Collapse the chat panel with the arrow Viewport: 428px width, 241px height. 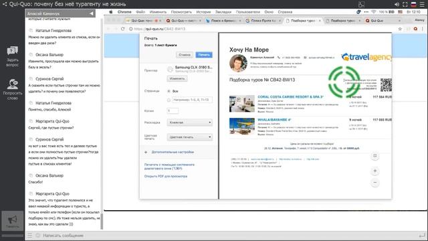pyautogui.click(x=92, y=13)
